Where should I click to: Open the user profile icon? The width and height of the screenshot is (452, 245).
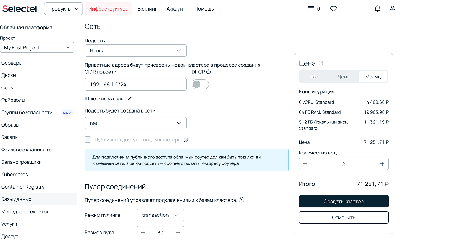pos(392,9)
